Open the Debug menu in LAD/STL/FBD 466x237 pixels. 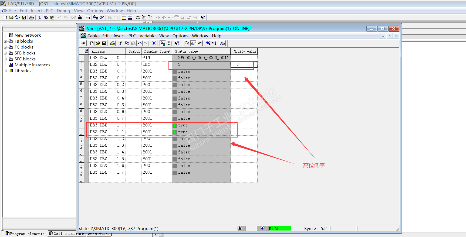(63, 11)
